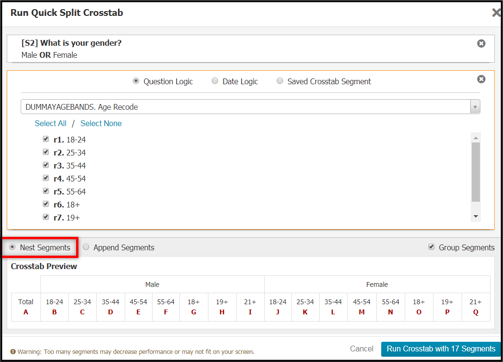The width and height of the screenshot is (503, 362).
Task: Click the 18+ G preview column
Action: (x=194, y=307)
